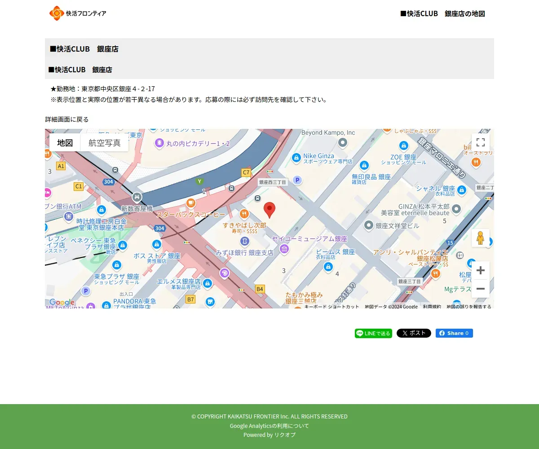Click ZOE Ginza shopping marker icon
This screenshot has width=539, height=449.
point(404,145)
